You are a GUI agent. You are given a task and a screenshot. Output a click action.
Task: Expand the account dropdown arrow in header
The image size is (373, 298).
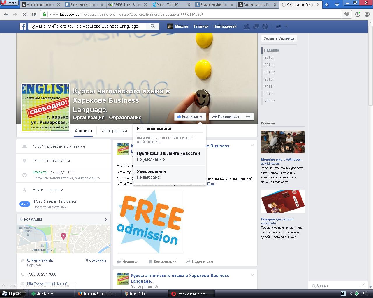(286, 26)
